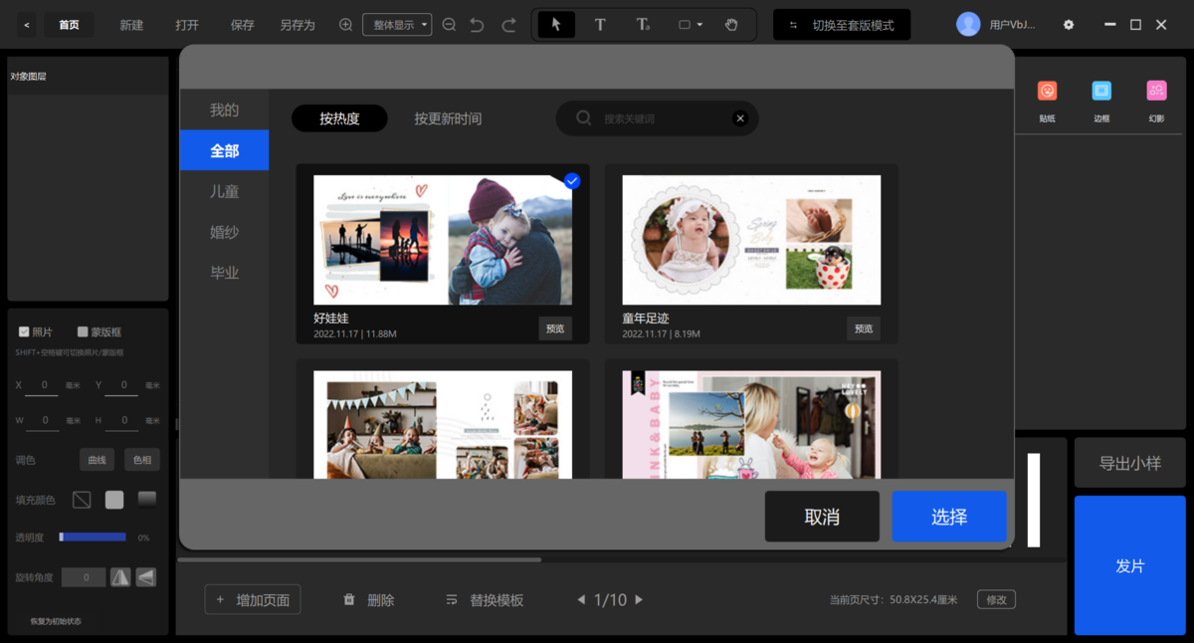Open the rectangle shape tool dropdown

(691, 25)
